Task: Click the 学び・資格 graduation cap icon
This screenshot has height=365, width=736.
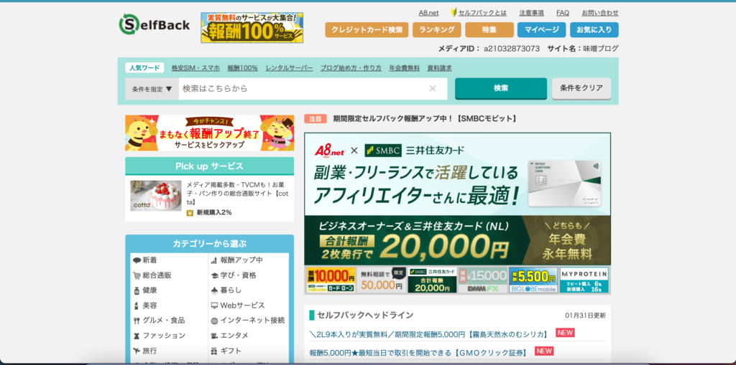Action: 214,275
